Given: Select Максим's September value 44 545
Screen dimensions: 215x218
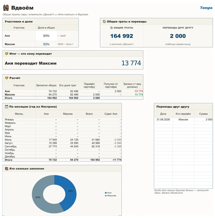Looking at the screenshot, I should 74,147.
